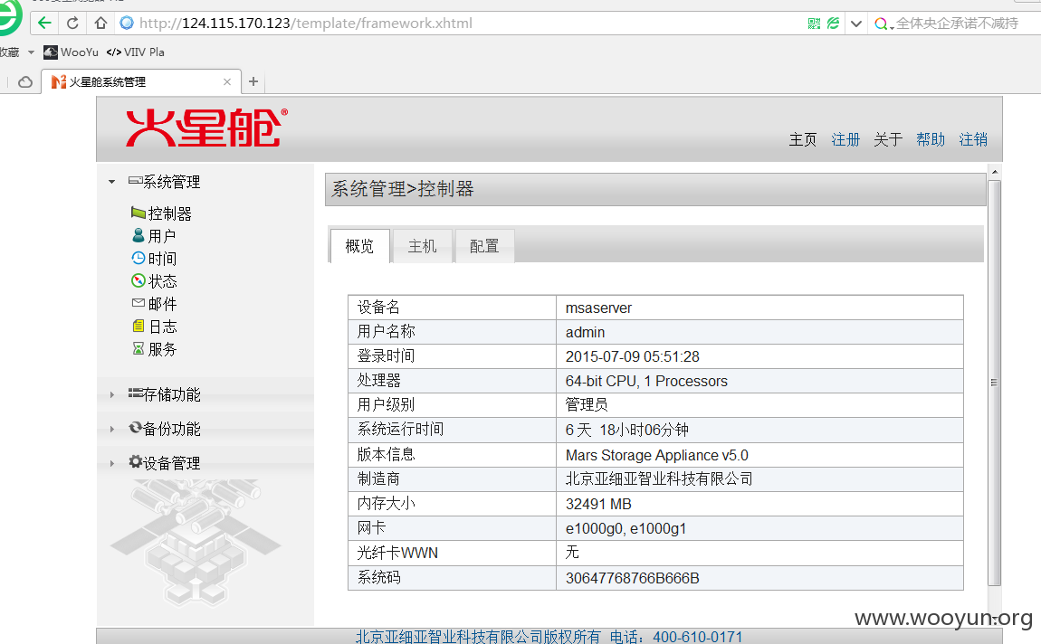Open 服务 in the sidebar
This screenshot has height=644, width=1041.
click(162, 349)
